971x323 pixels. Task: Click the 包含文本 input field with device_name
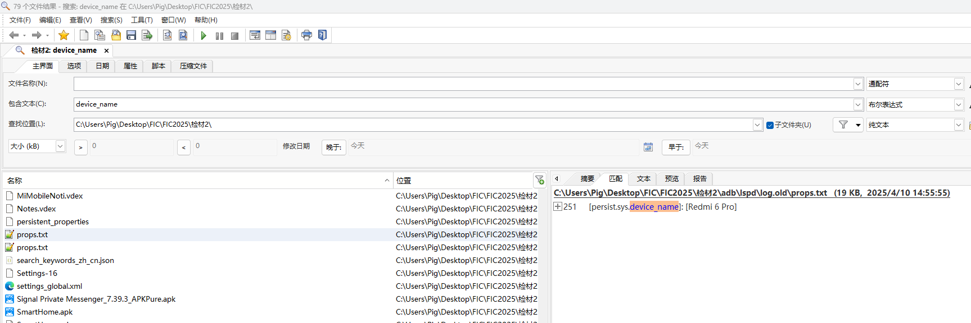click(461, 104)
